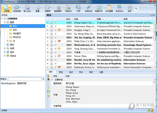Sort by the 标题 column header
The image size is (157, 113).
tap(109, 19)
